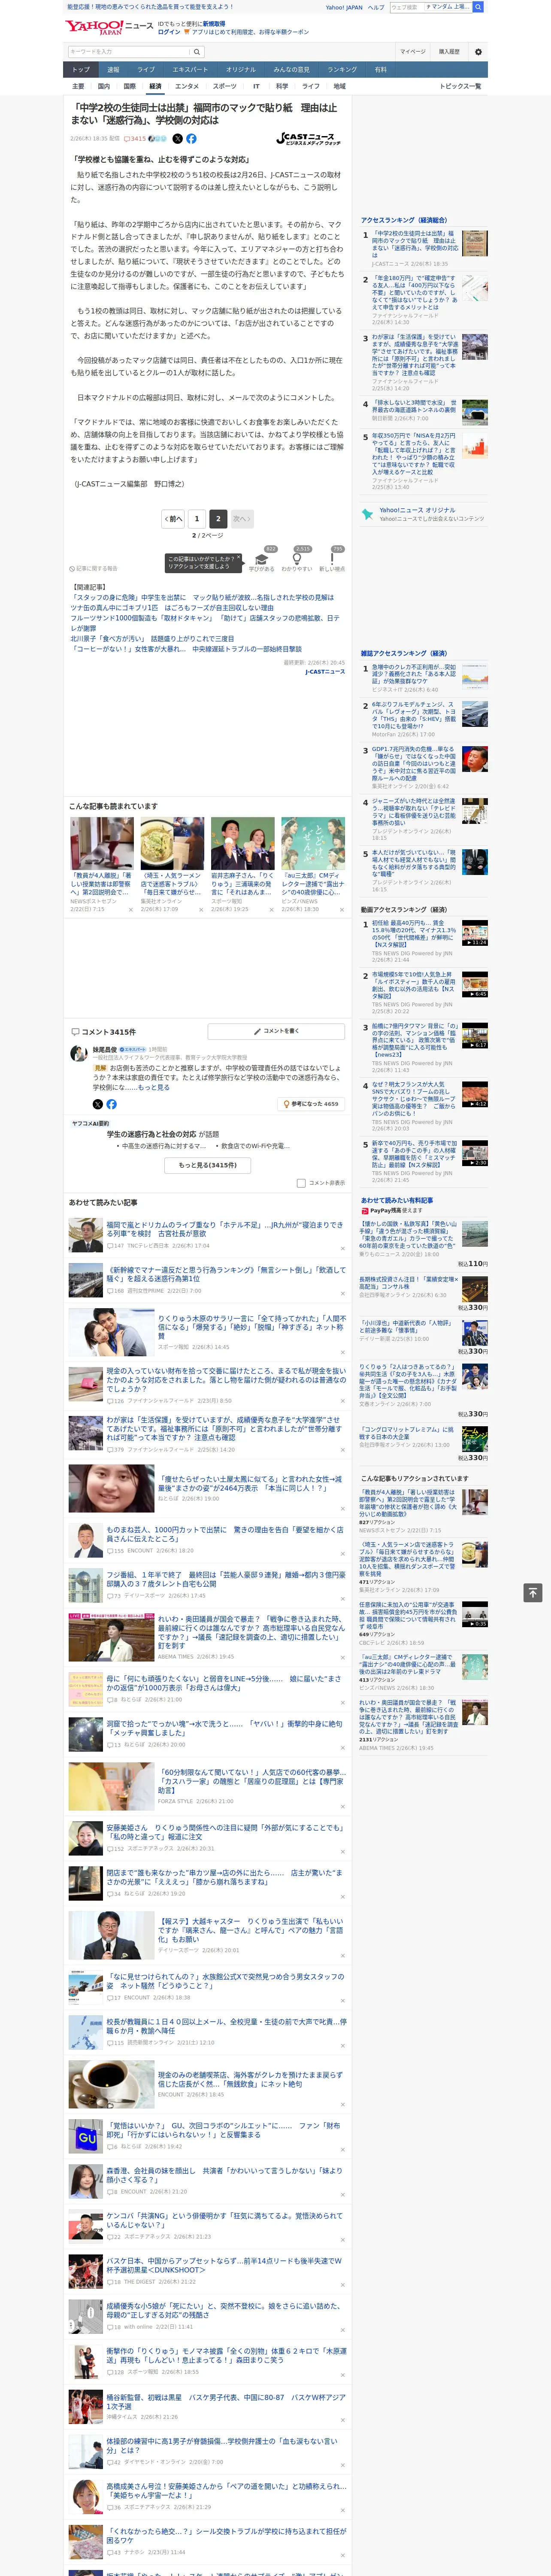Select the スポーツ category

(x=225, y=86)
